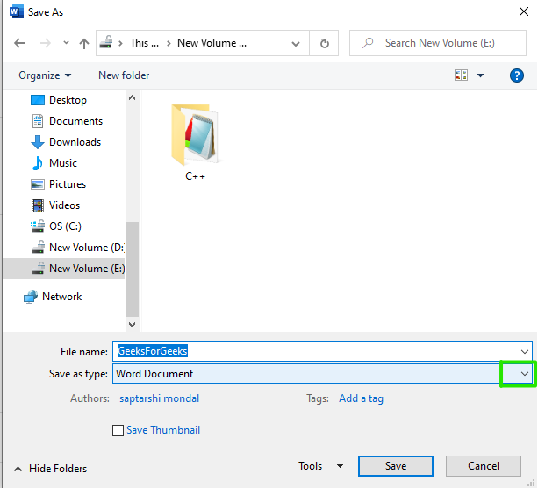Select 'New Volume ...' breadcrumb segment
Viewport: 538px width, 488px height.
point(212,43)
